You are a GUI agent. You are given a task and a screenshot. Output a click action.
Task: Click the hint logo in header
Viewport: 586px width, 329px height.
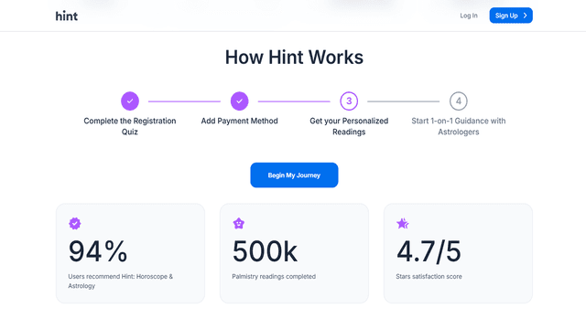click(67, 16)
